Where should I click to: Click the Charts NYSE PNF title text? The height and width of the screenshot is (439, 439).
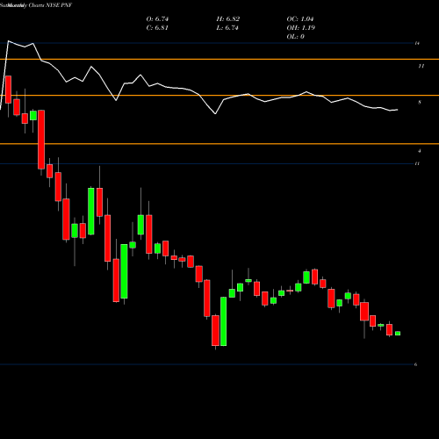[x=50, y=5]
